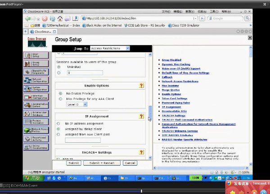Expand the bookmarks bar overflow chevron

coord(250,25)
